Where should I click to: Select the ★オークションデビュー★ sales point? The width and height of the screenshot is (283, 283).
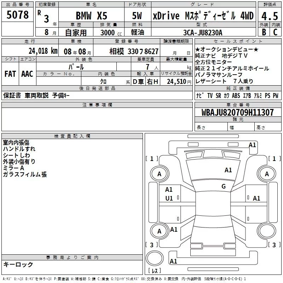[227, 49]
